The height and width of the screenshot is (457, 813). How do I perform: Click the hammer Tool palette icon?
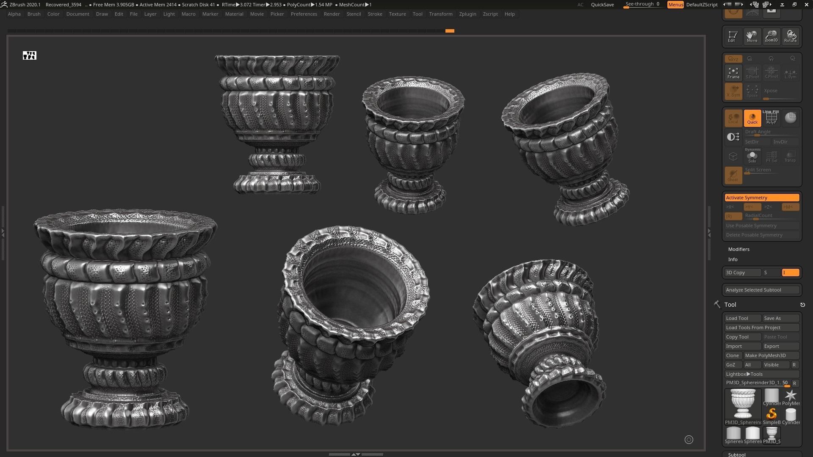point(717,304)
